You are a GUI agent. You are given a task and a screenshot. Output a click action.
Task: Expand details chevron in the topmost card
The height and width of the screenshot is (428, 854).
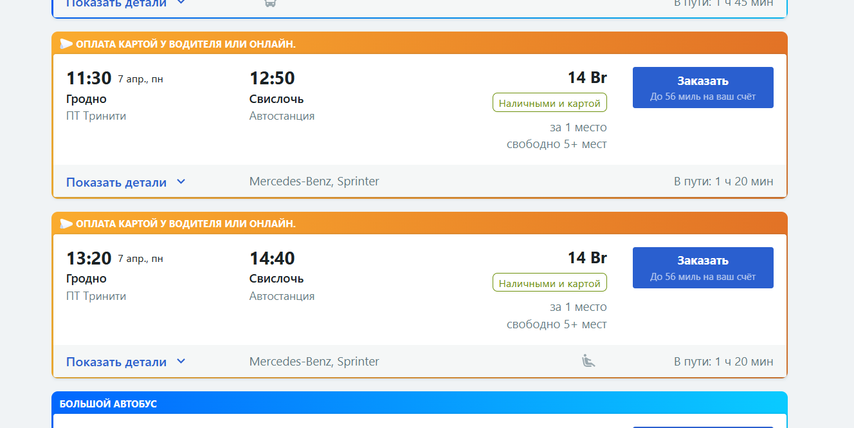[x=181, y=3]
